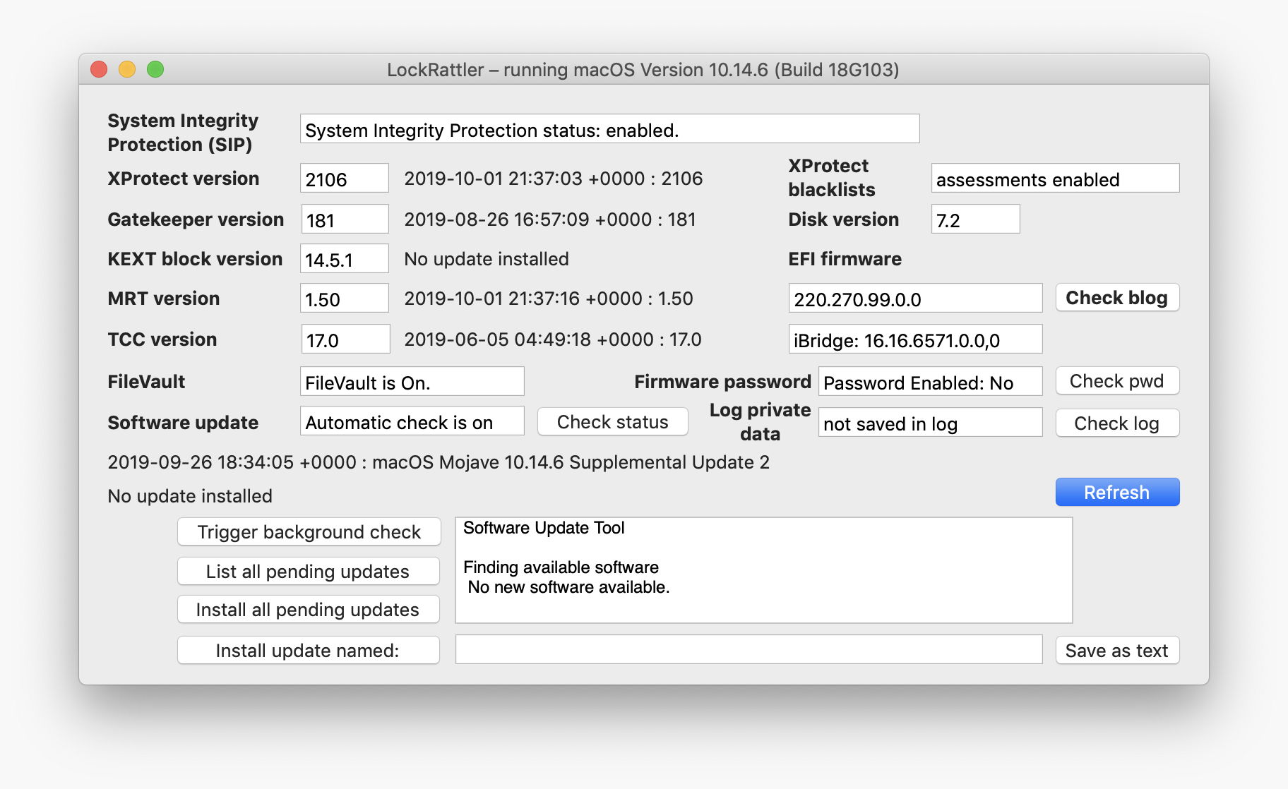Click the EFI firmware version field
Image resolution: width=1288 pixels, height=789 pixels.
[x=914, y=299]
